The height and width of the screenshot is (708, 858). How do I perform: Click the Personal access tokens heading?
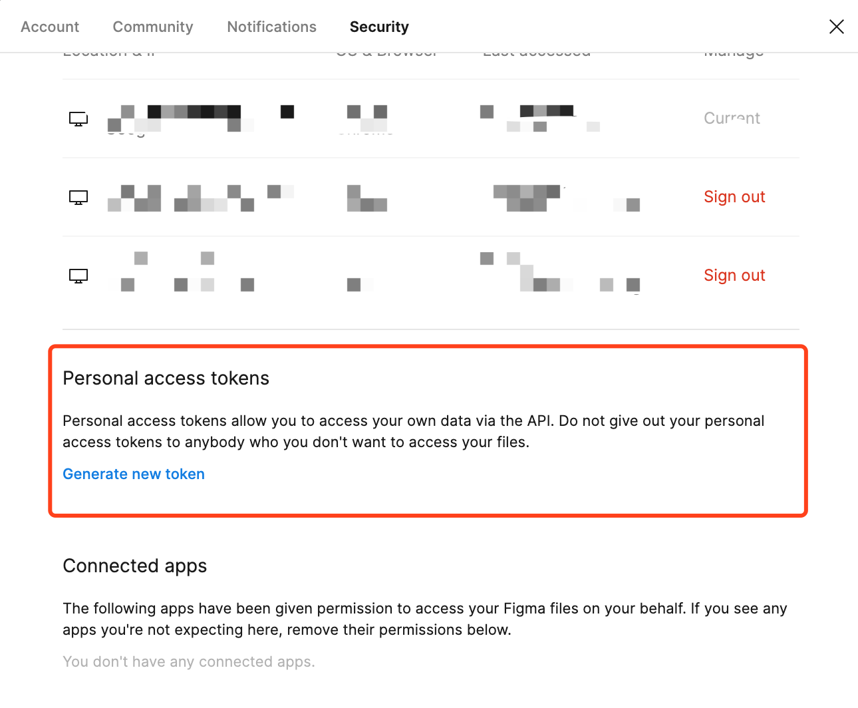pos(166,378)
